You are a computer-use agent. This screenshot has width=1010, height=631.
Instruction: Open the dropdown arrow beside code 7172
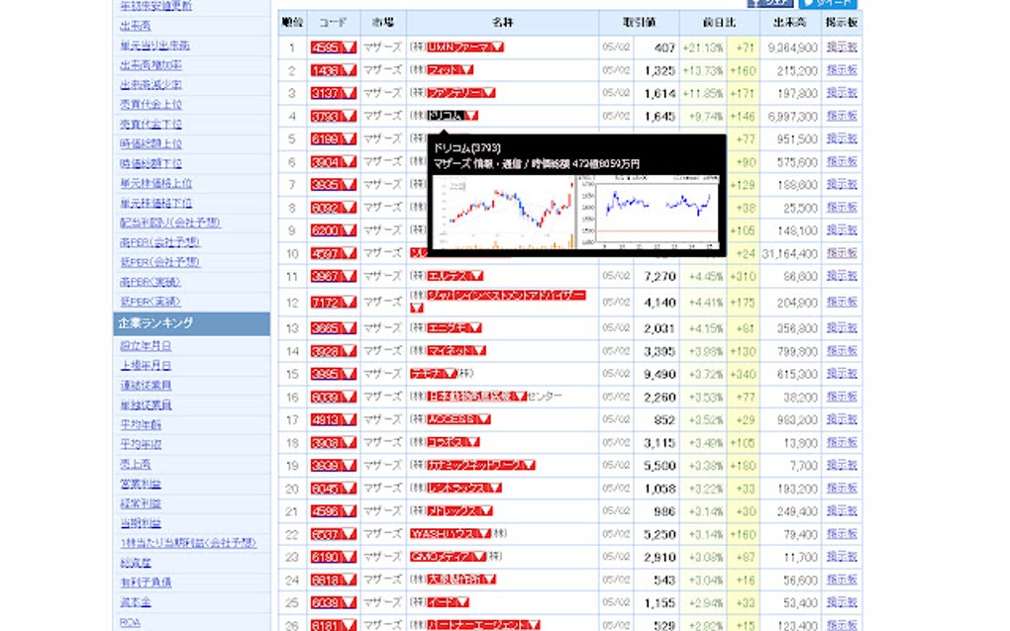(x=349, y=303)
